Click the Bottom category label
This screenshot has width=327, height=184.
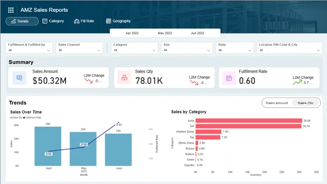tap(190, 154)
